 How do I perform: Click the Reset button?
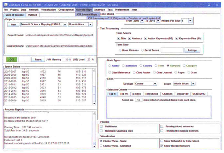point(38,59)
